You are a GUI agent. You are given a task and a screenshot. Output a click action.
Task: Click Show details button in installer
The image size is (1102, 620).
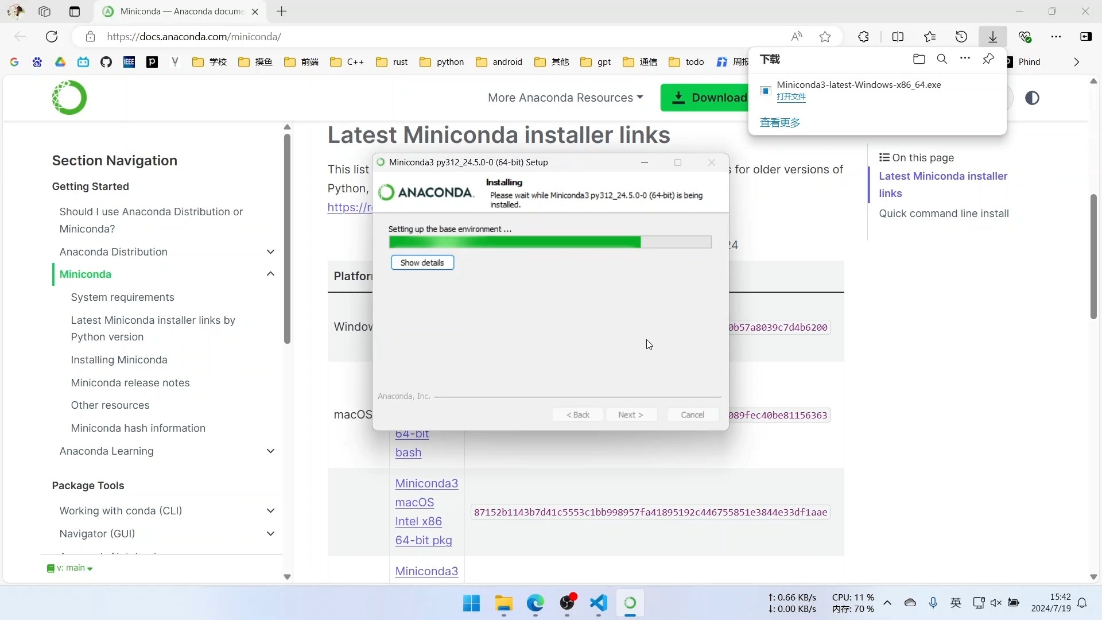pyautogui.click(x=422, y=263)
